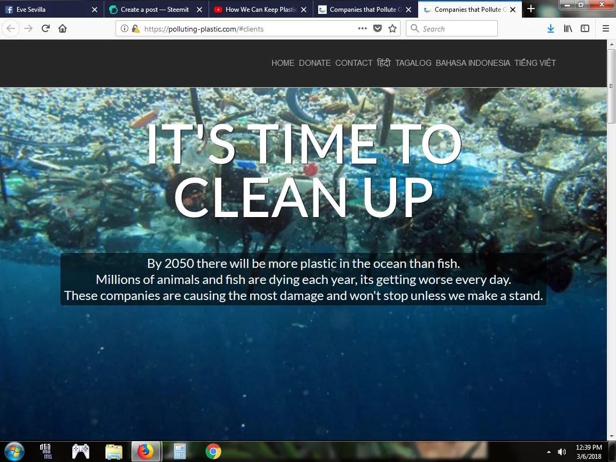
Task: Launch Google Chrome from taskbar
Action: point(213,451)
